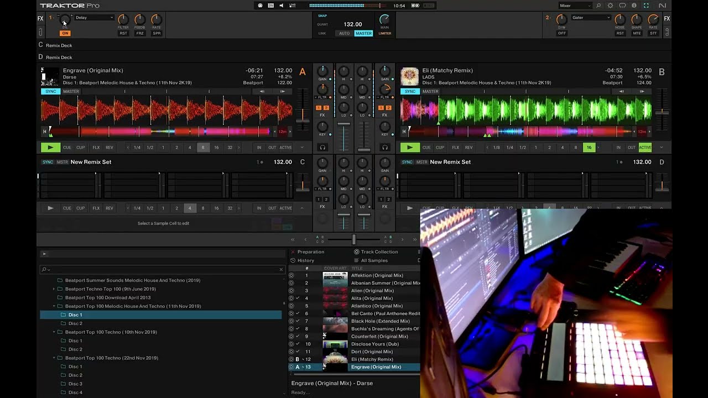Set Deck A as MASTER
Viewport: 708px width, 398px height.
click(71, 91)
